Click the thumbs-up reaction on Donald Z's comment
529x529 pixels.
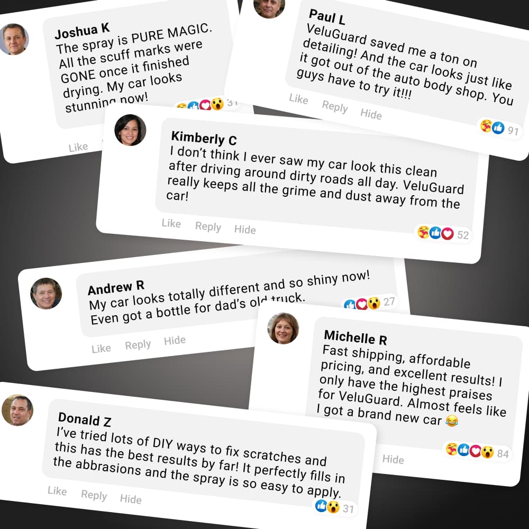(x=321, y=505)
